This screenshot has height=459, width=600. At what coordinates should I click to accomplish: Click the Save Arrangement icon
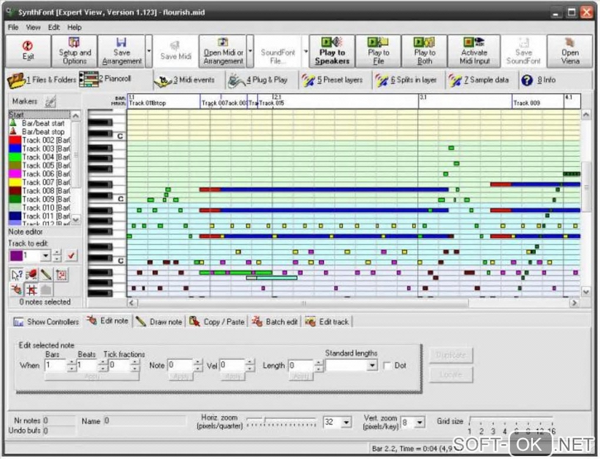(122, 51)
